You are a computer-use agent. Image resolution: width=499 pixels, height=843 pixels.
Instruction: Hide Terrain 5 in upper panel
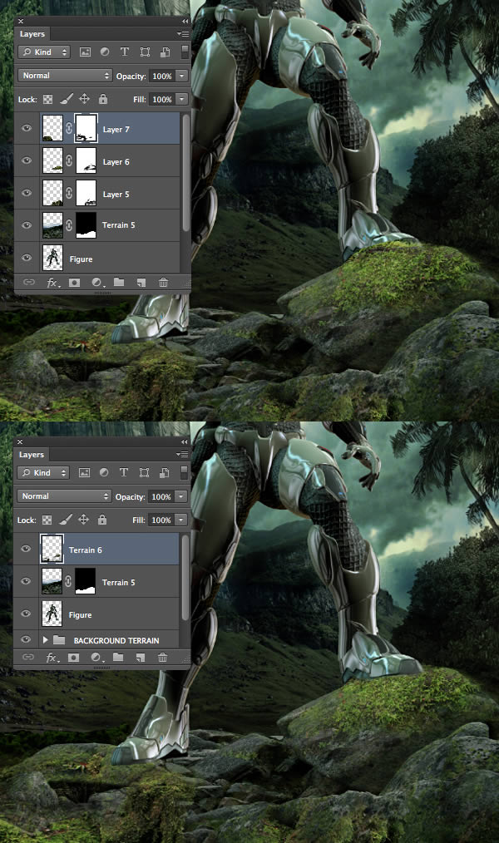pos(27,225)
